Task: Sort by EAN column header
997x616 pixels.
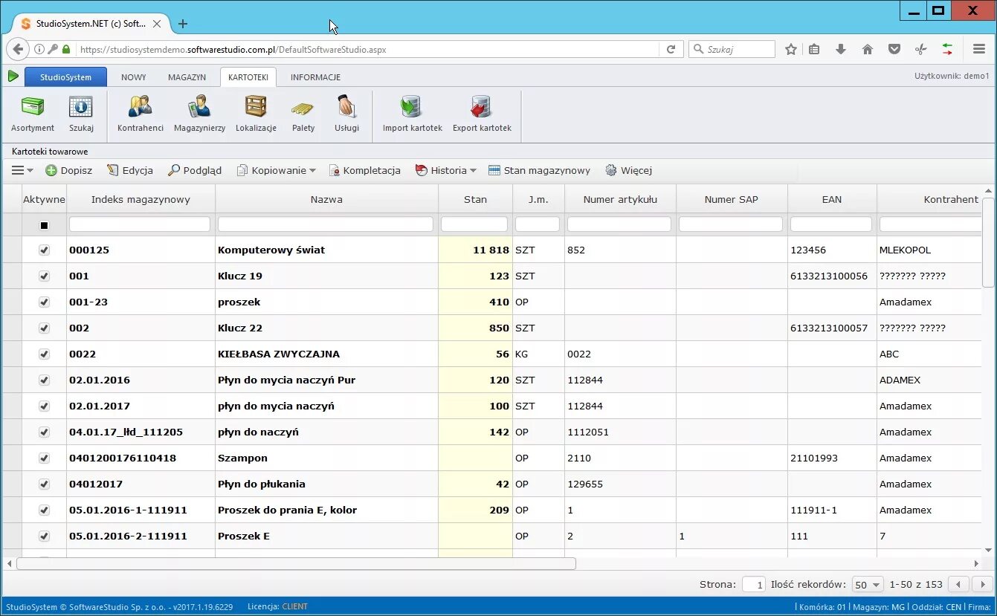Action: (832, 199)
